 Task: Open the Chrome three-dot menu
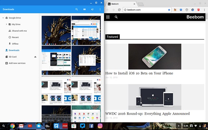coord(204,10)
